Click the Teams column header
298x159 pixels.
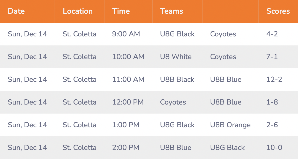click(x=172, y=11)
